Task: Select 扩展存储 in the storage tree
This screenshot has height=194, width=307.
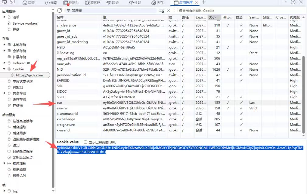Action: pos(19,57)
